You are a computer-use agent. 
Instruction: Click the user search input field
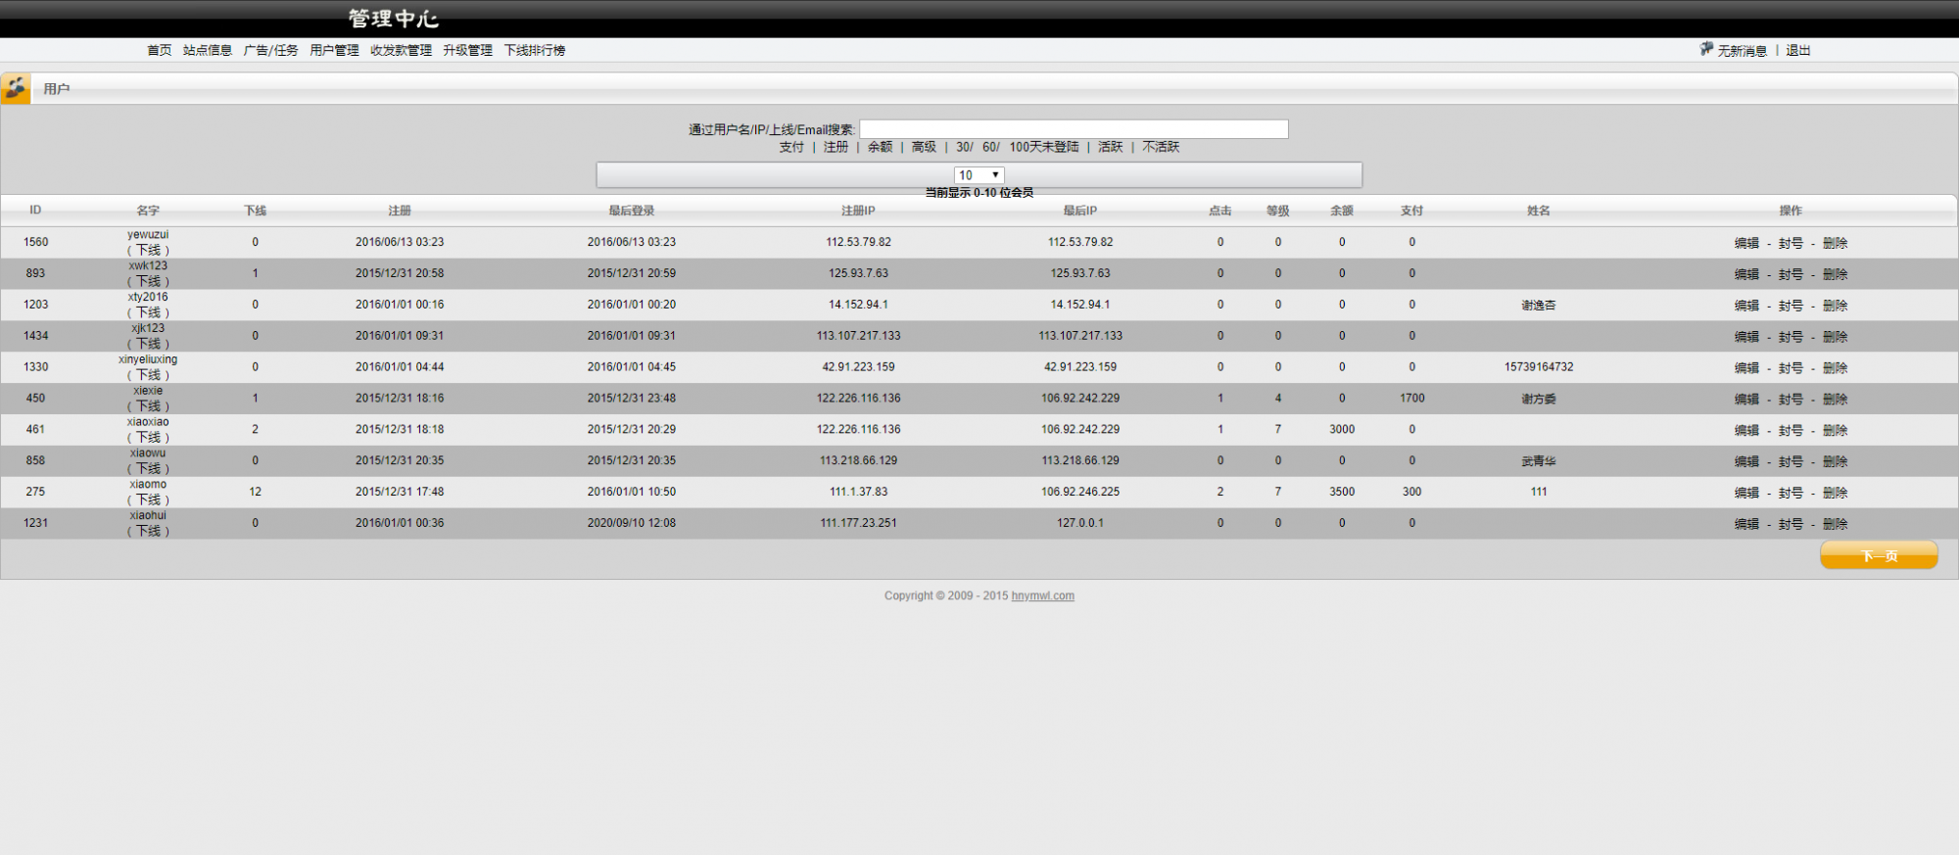[x=1074, y=129]
